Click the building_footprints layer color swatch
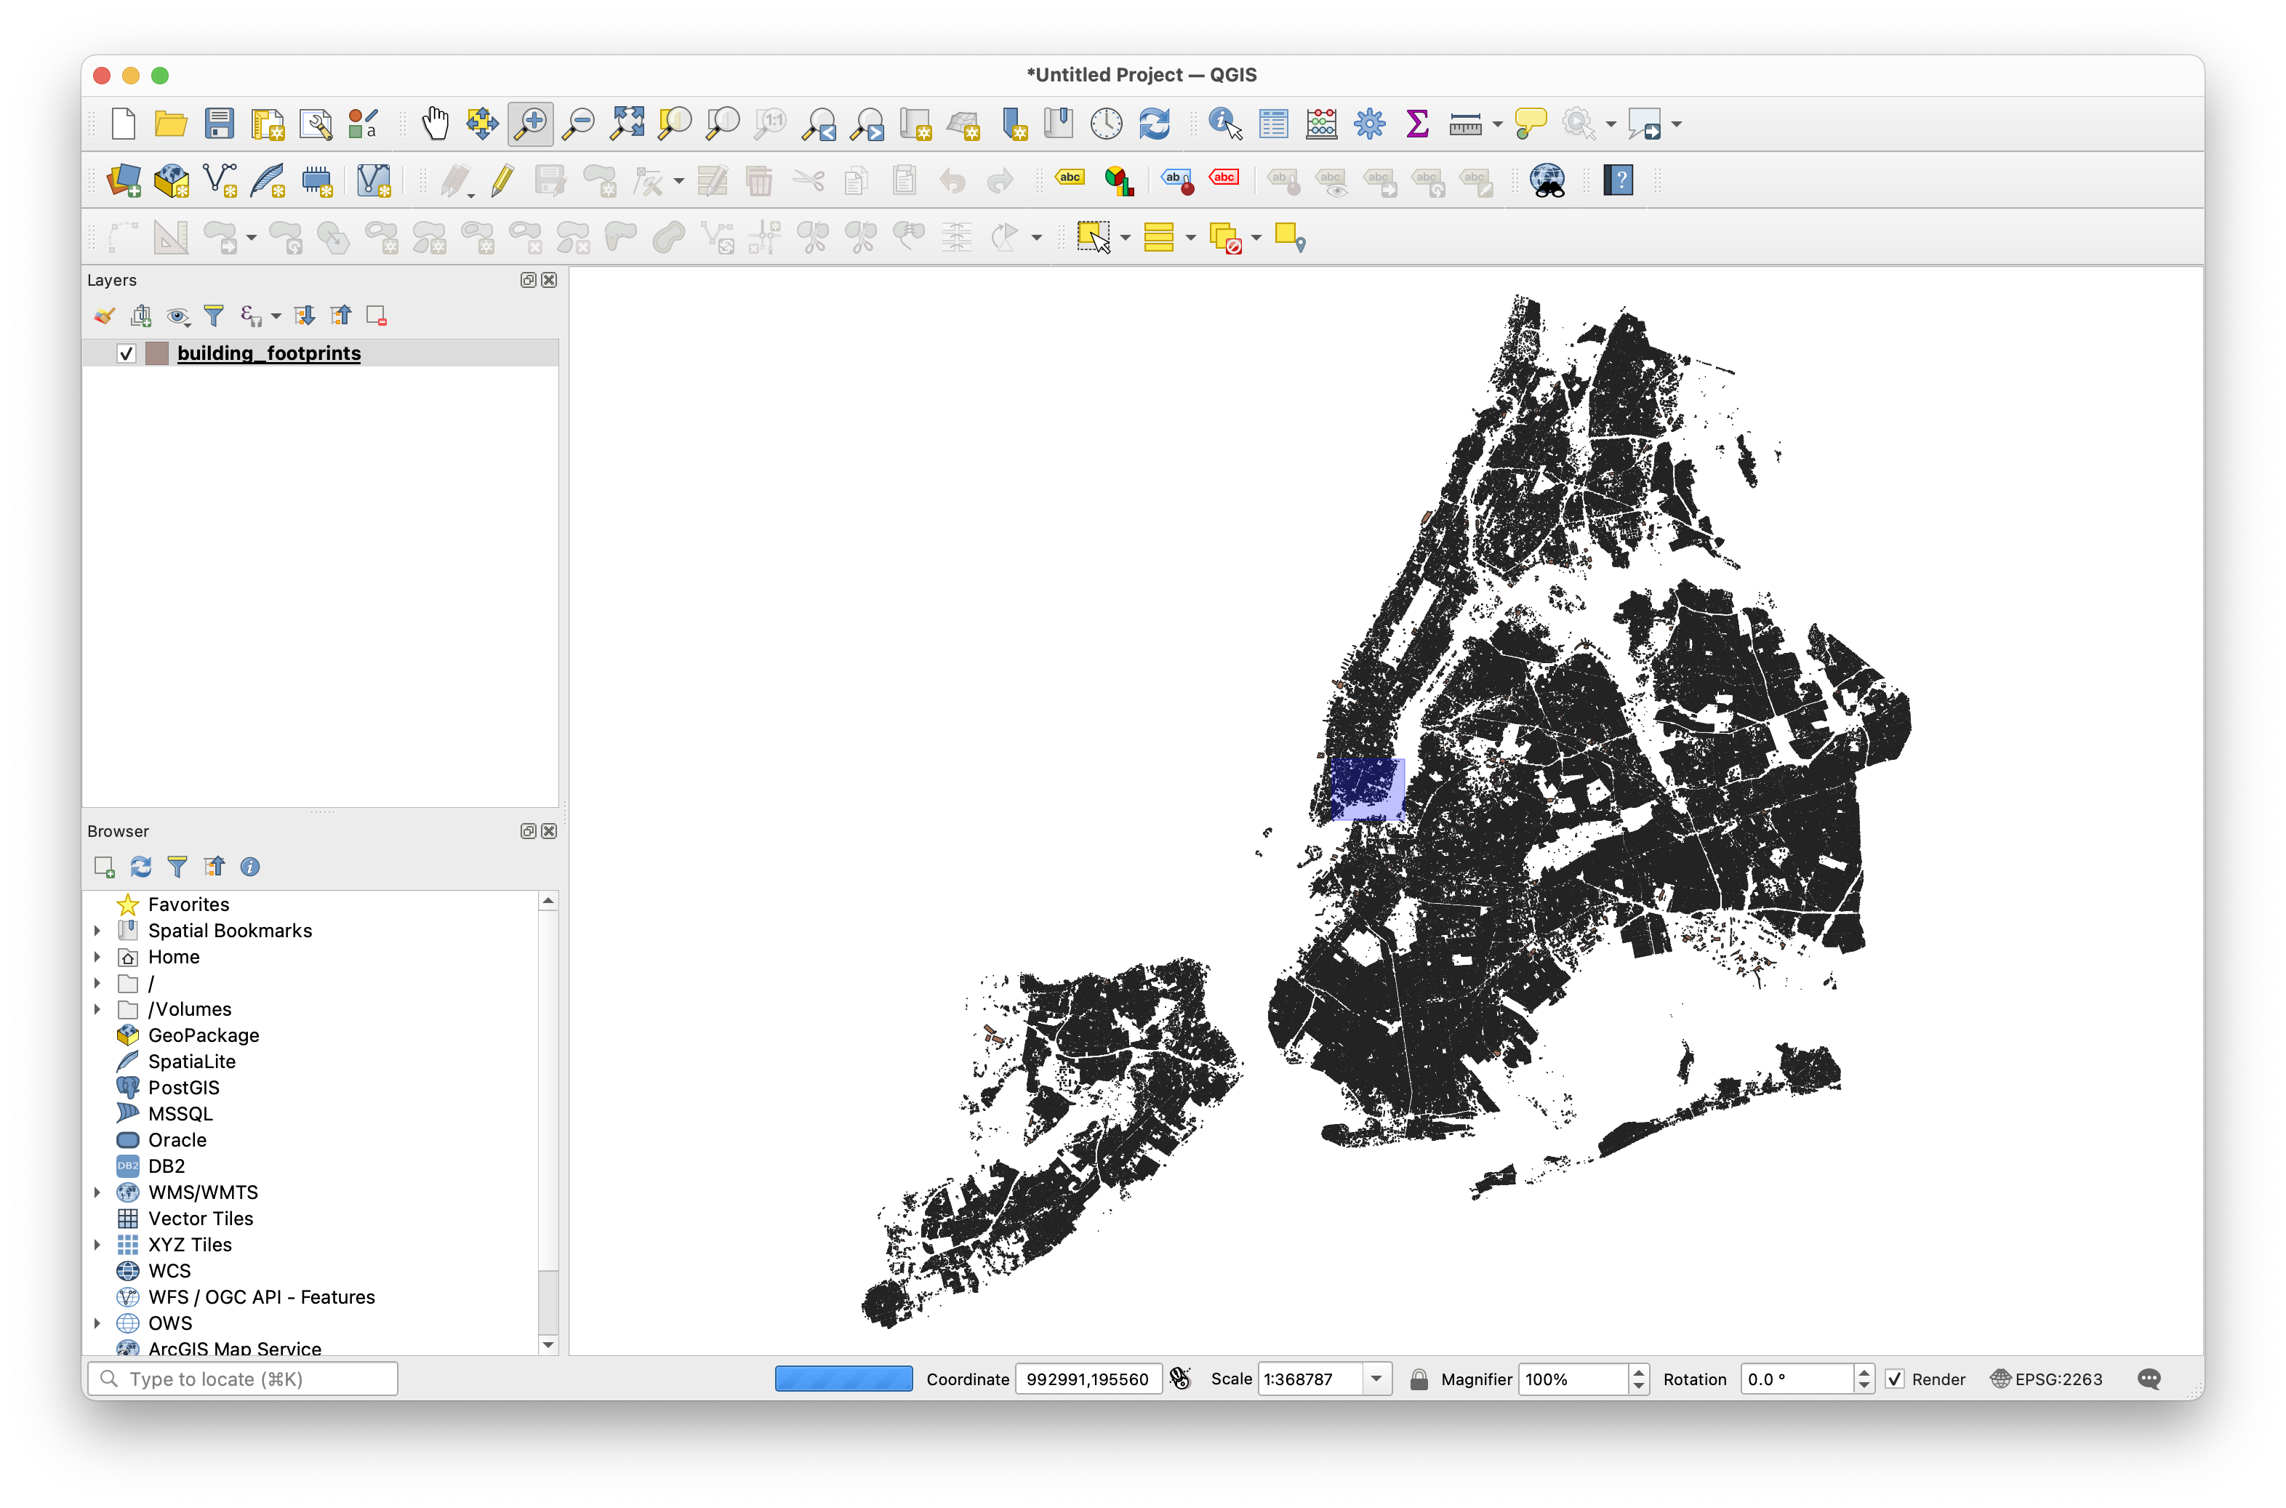The height and width of the screenshot is (1508, 2286). [157, 354]
